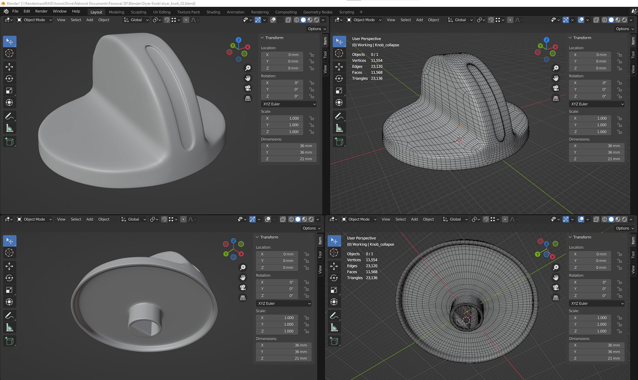Click the Z dimension field in top-left Transform panel
This screenshot has height=380, width=638.
tap(288, 159)
